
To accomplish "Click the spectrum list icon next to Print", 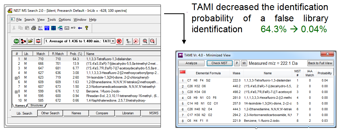I will point(40,28).
